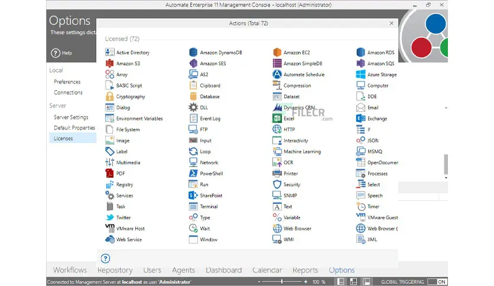Click the VMware Host icon
494x286 pixels.
(110, 228)
